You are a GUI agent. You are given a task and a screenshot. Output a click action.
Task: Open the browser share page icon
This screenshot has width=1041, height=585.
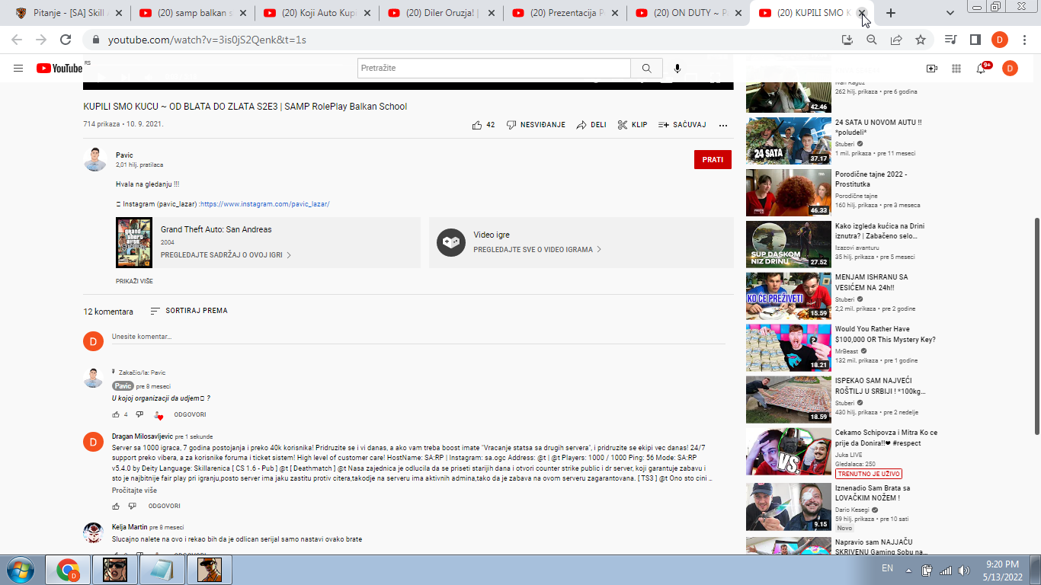(896, 40)
